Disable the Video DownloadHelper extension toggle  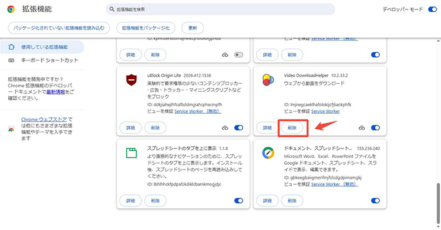[x=375, y=128]
